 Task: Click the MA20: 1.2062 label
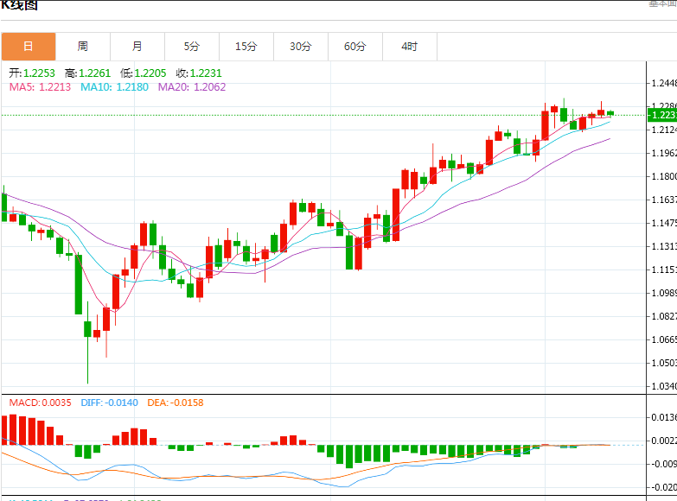coord(192,87)
